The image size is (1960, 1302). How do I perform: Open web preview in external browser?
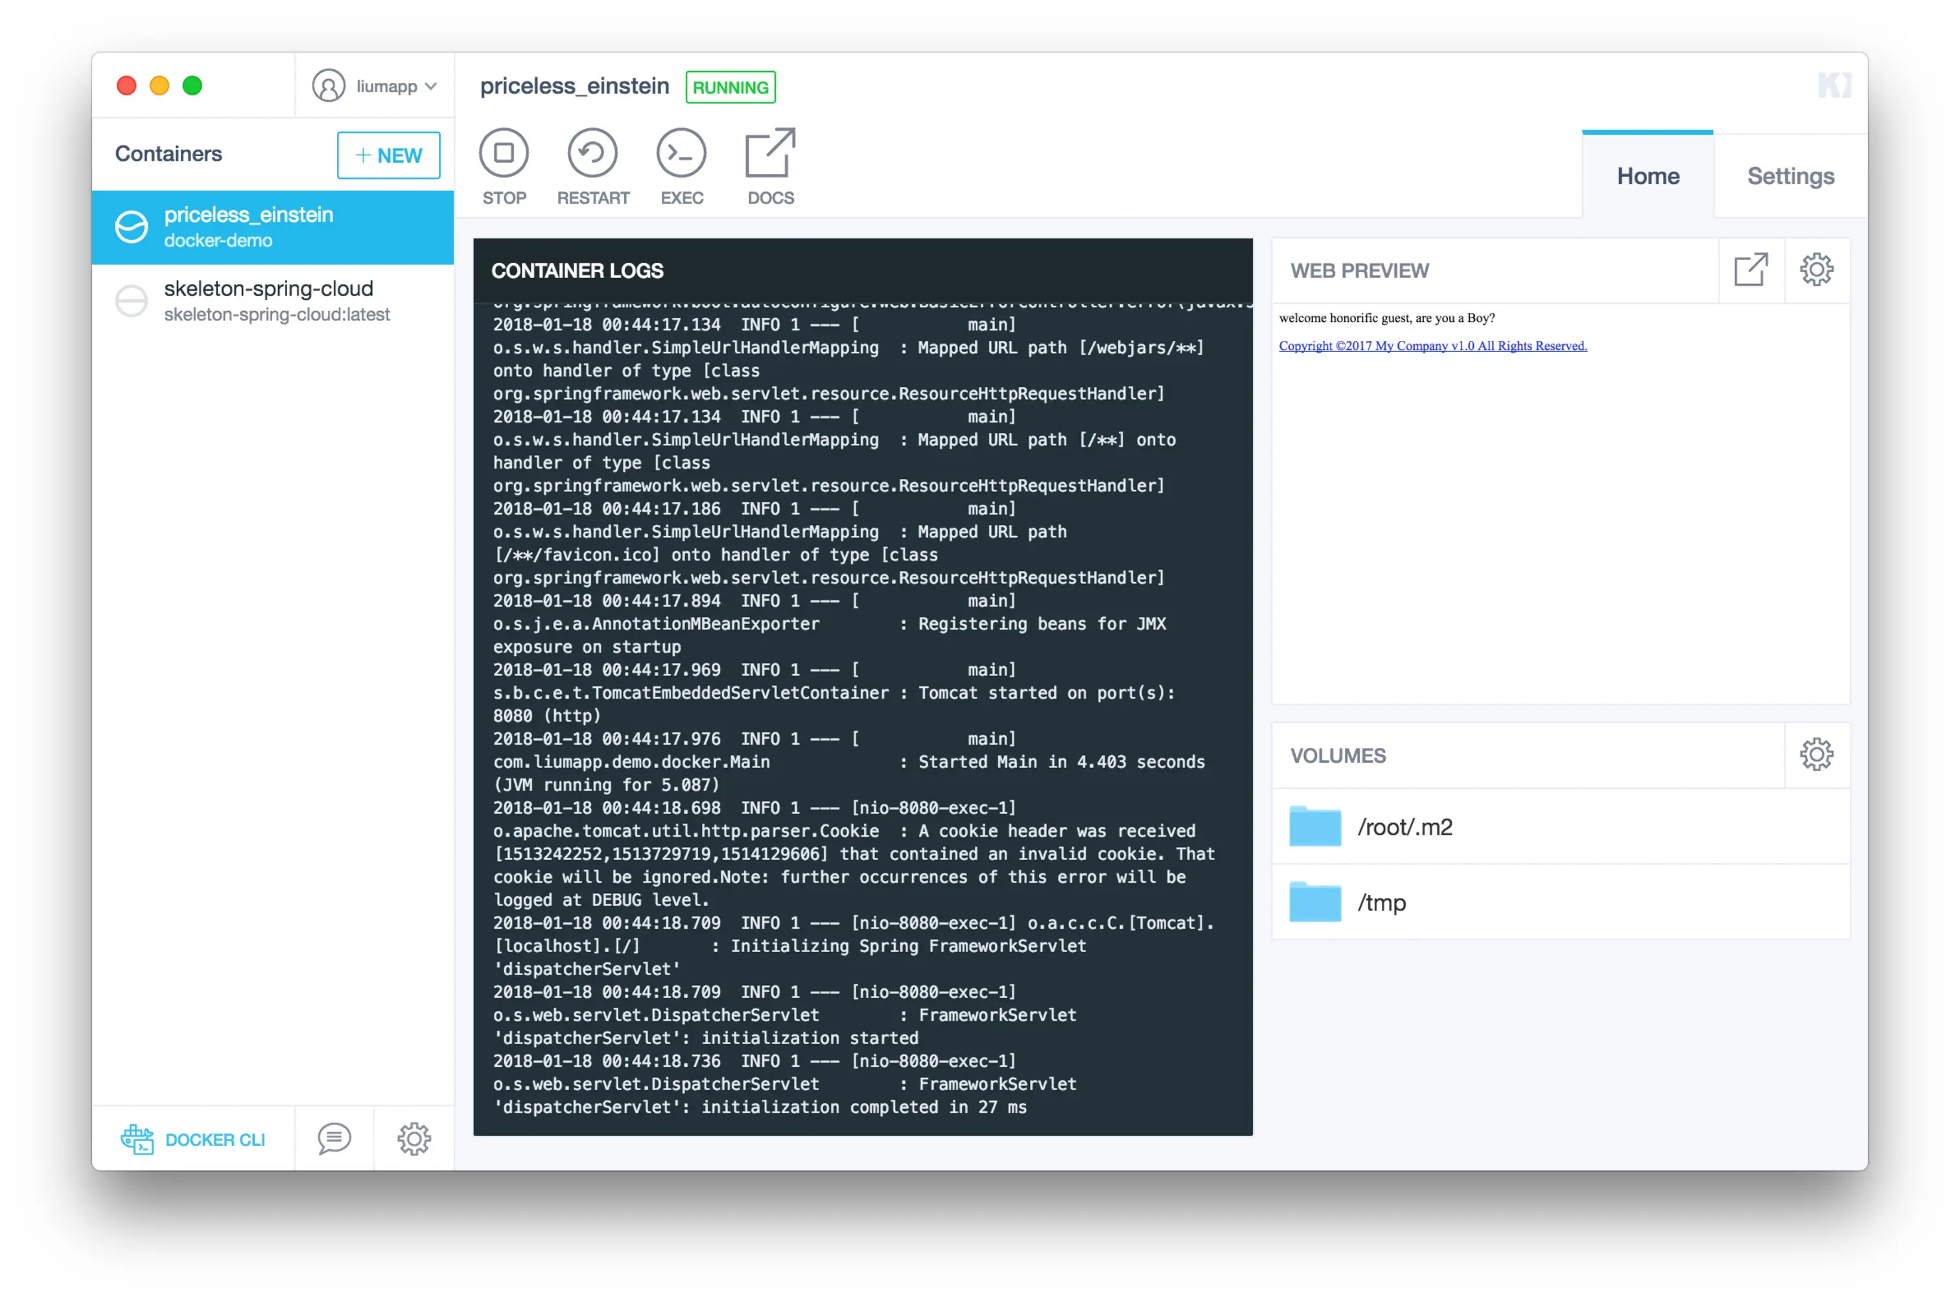[x=1750, y=270]
